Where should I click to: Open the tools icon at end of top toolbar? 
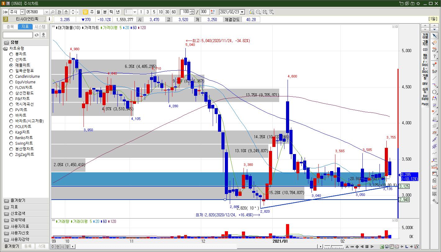click(271, 12)
